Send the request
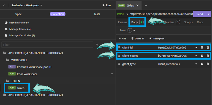Image resolution: width=212 pixels, height=105 pixels. (200, 14)
